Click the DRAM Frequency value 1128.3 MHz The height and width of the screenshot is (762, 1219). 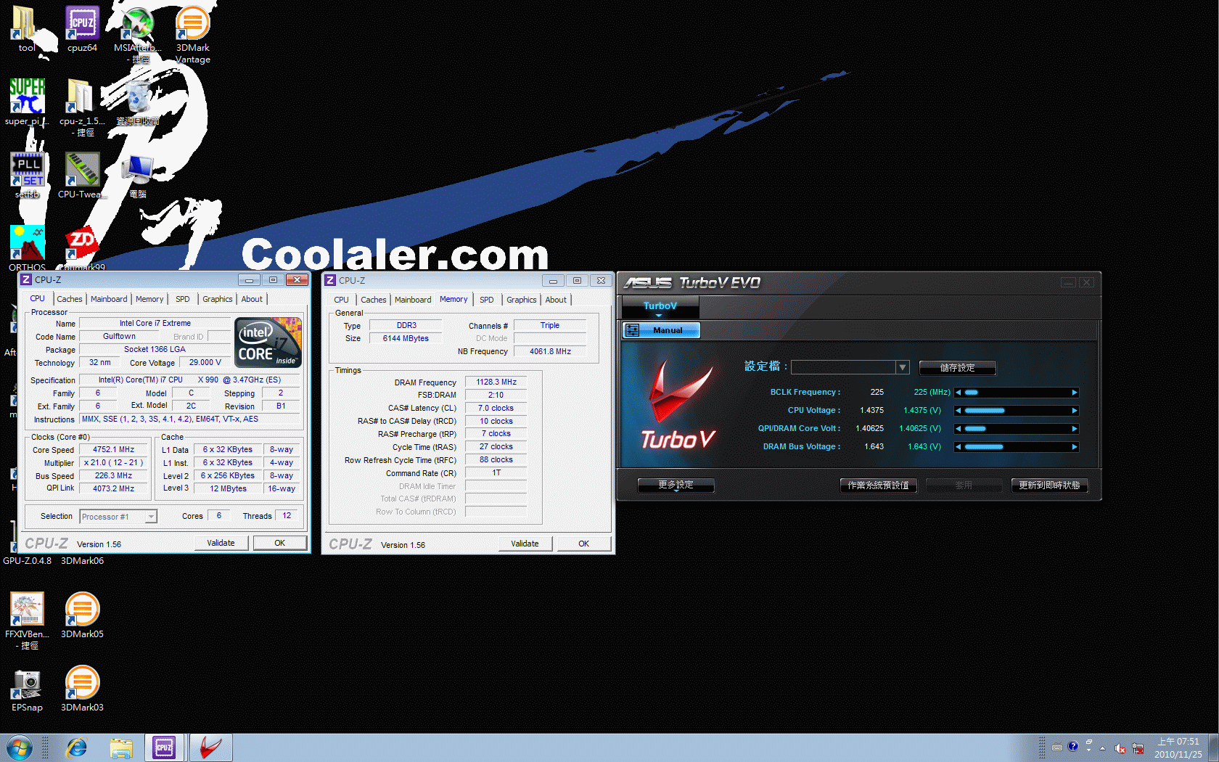[x=496, y=382]
